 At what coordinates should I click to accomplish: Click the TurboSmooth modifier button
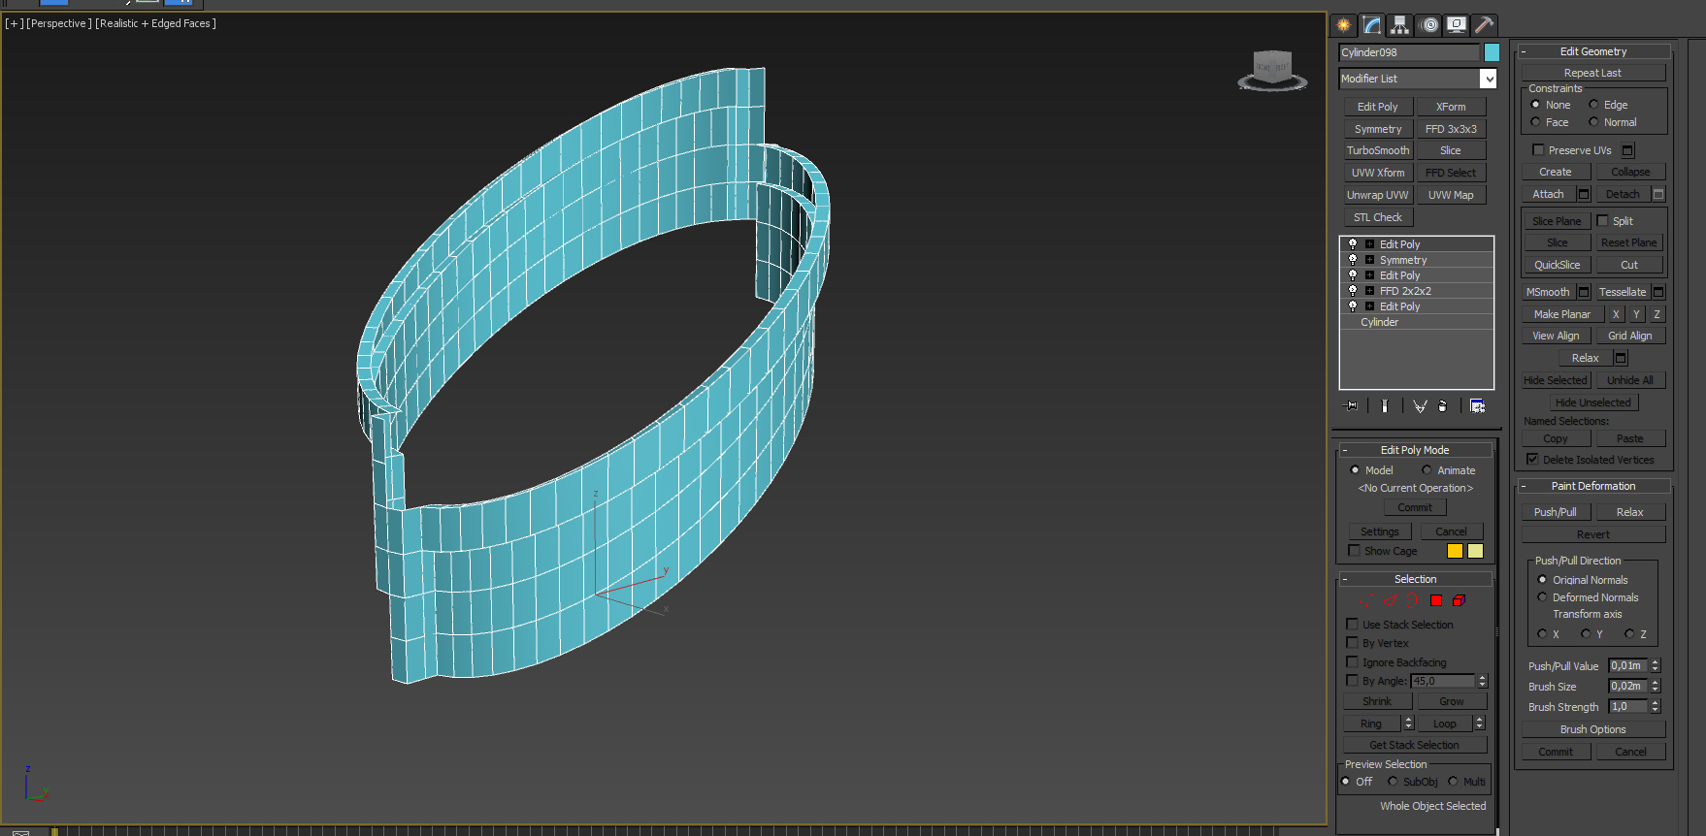point(1378,150)
